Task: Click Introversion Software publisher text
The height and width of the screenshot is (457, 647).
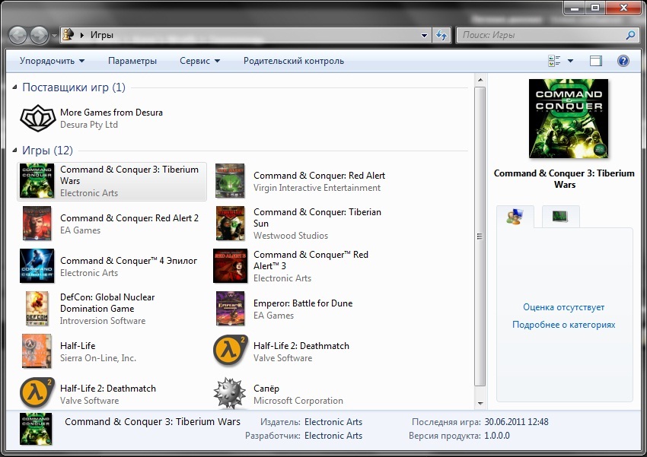Action: 102,321
